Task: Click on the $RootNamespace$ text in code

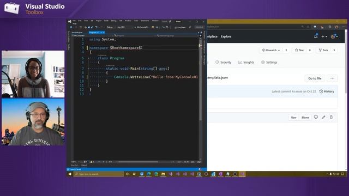Action: point(126,48)
